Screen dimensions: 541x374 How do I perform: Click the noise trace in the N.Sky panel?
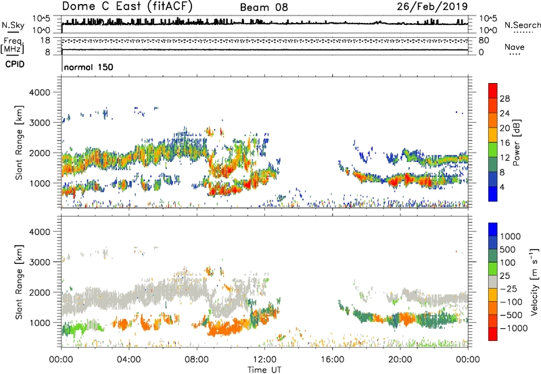pyautogui.click(x=264, y=24)
